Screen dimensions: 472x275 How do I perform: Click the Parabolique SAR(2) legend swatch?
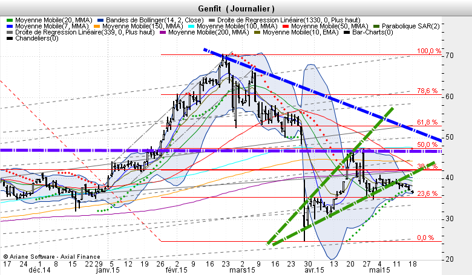[x=376, y=27]
